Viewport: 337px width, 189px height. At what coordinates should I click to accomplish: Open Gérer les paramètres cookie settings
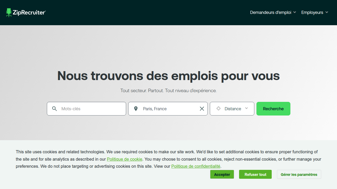pyautogui.click(x=299, y=175)
